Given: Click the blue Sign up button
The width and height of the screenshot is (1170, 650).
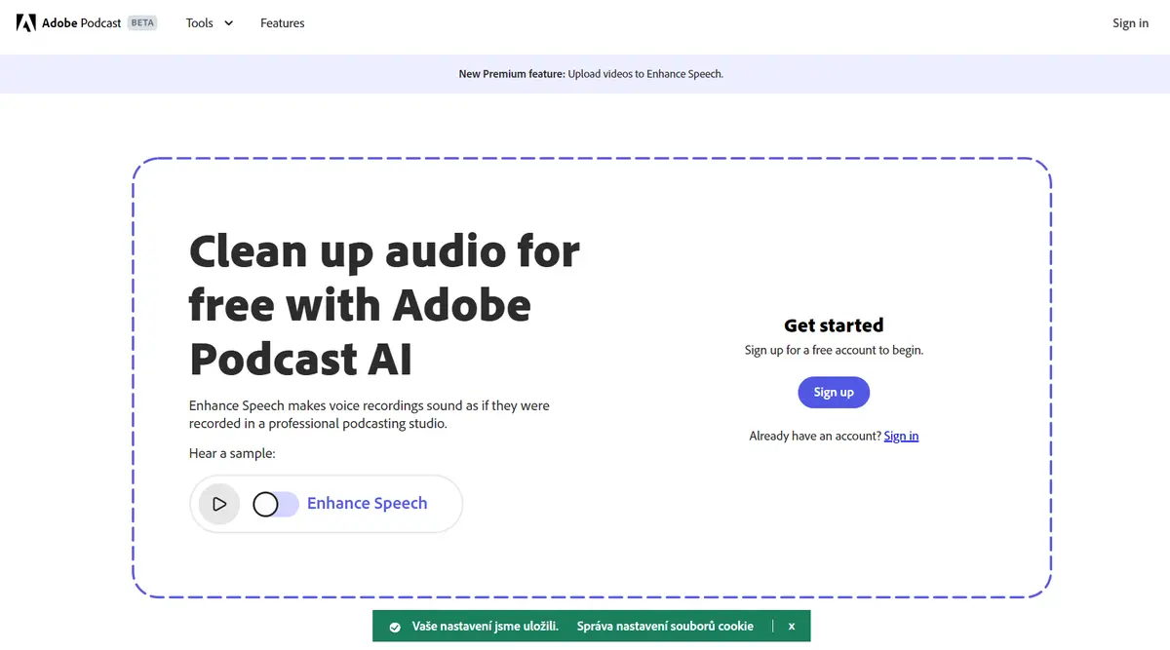Looking at the screenshot, I should (834, 392).
